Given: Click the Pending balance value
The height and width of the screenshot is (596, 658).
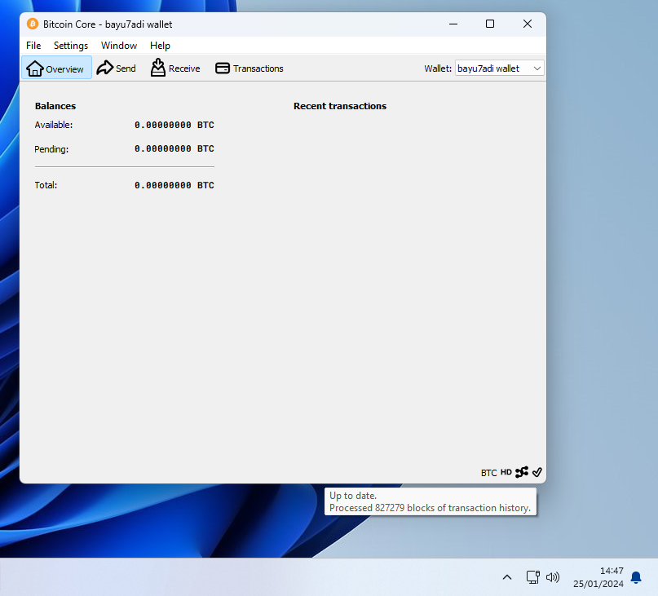Looking at the screenshot, I should point(174,148).
